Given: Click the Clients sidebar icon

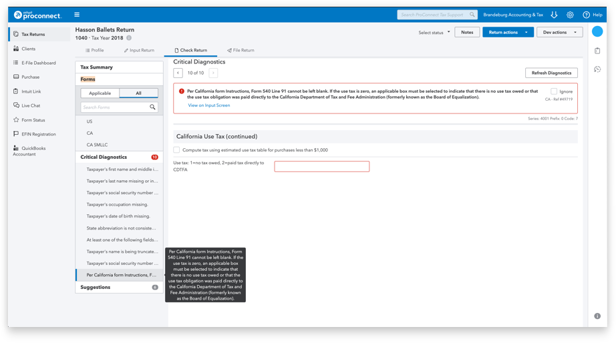Looking at the screenshot, I should pyautogui.click(x=16, y=49).
